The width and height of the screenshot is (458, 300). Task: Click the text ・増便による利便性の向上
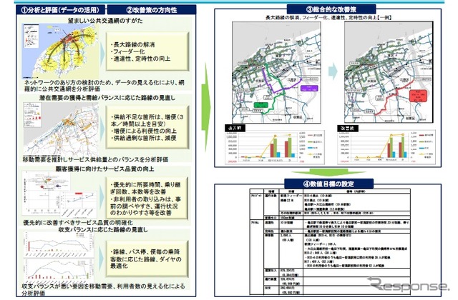click(x=143, y=131)
